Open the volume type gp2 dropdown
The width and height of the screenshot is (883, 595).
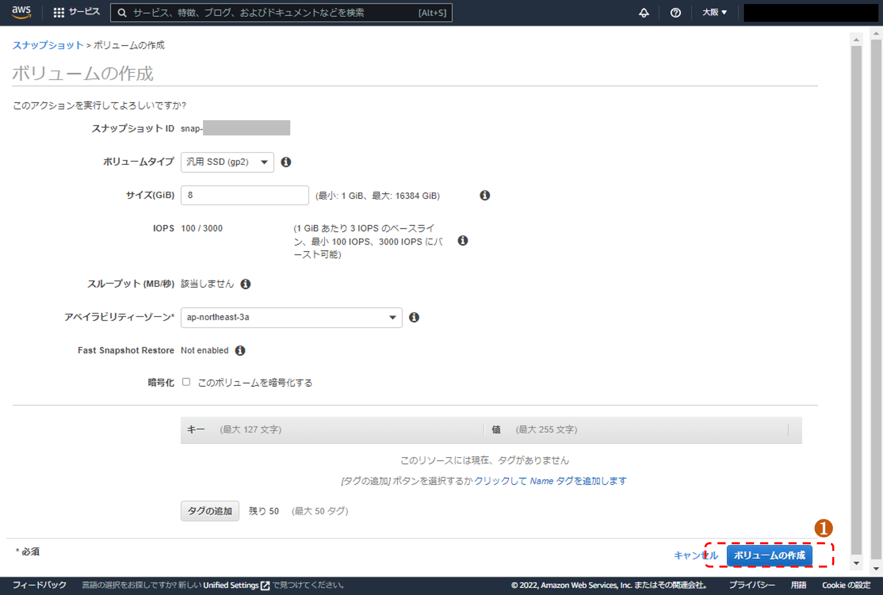point(227,162)
